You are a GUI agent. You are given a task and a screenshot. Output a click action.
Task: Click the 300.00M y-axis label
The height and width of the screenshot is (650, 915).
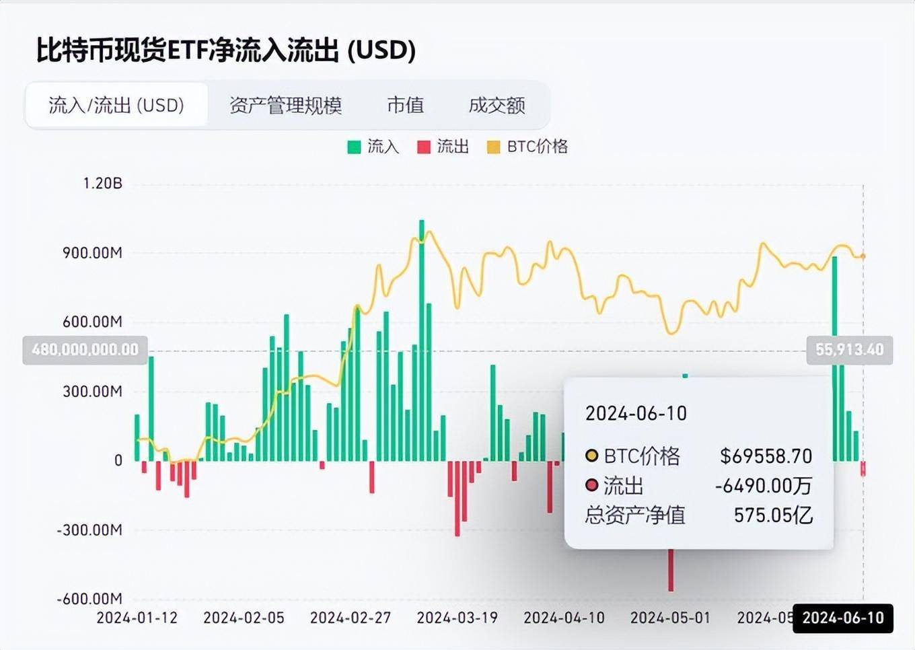92,392
